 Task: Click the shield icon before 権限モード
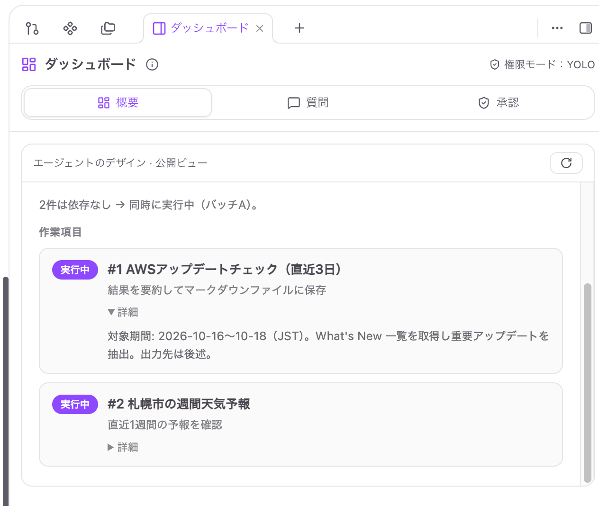[x=495, y=64]
